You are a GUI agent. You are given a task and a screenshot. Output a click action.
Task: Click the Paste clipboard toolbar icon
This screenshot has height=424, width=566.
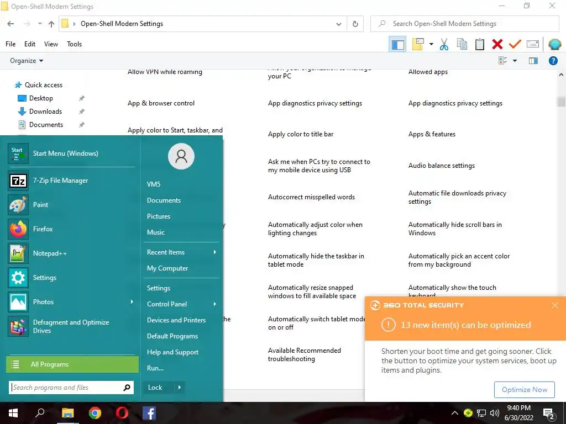point(479,44)
